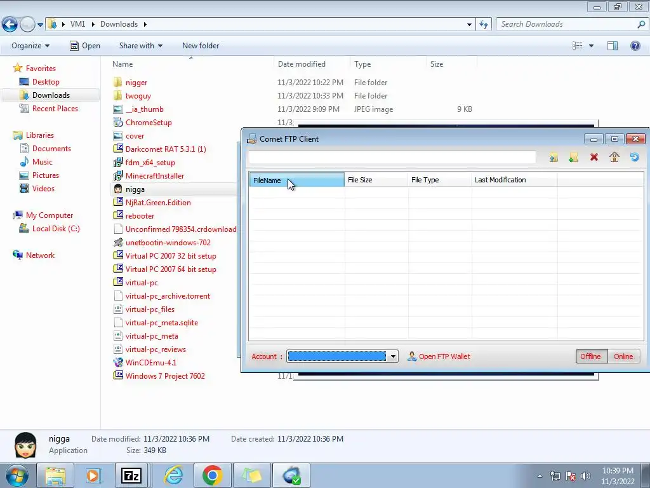
Task: Click the magnifier in Search Downloads box
Action: [x=641, y=24]
